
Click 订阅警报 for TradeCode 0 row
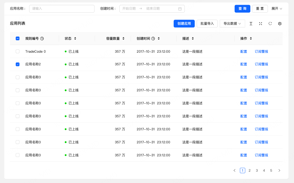point(261,52)
